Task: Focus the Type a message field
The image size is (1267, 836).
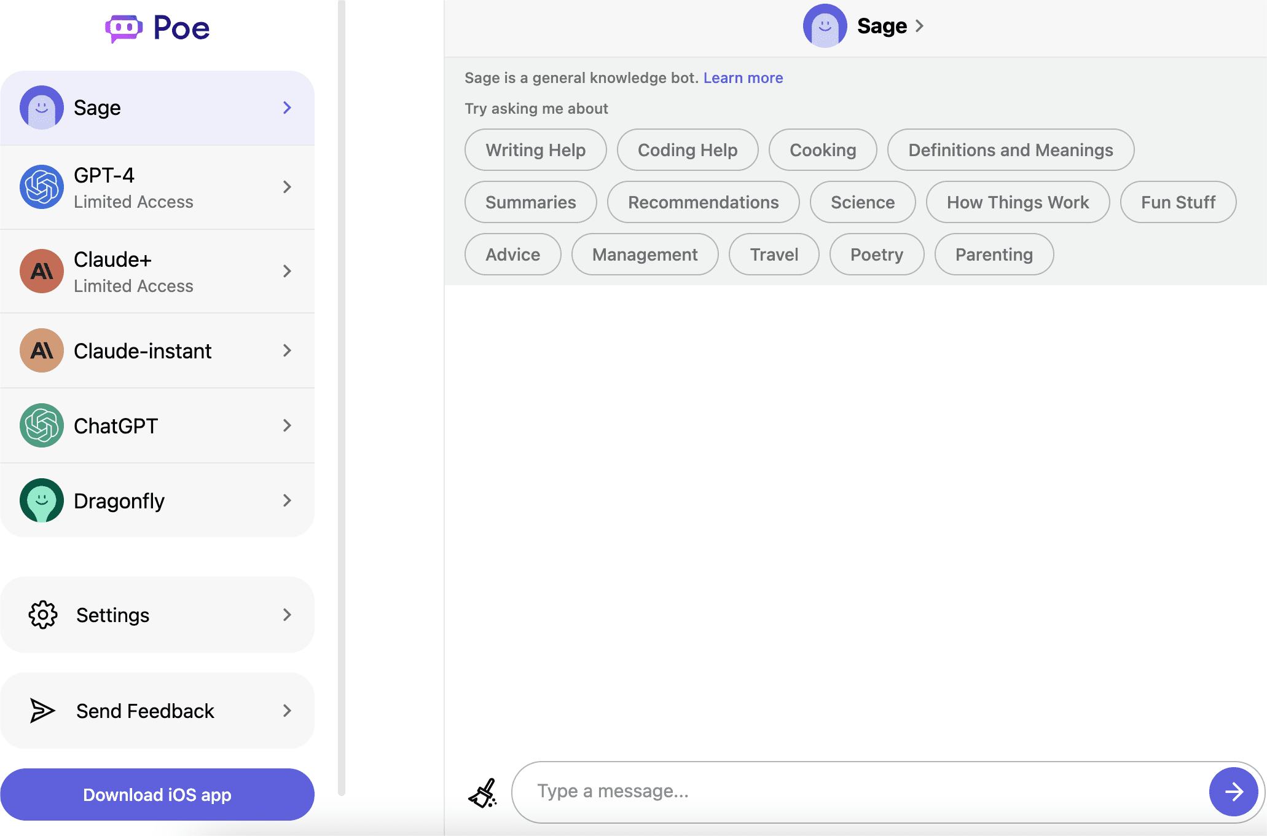Action: [x=860, y=792]
